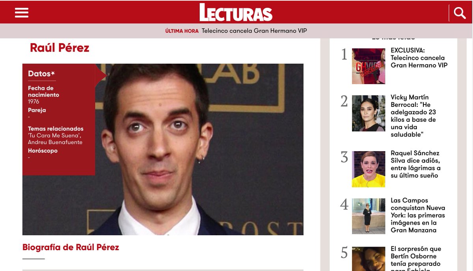The image size is (473, 271).
Task: Open Vicky Martín Berrocal thumbnail
Action: (x=369, y=113)
